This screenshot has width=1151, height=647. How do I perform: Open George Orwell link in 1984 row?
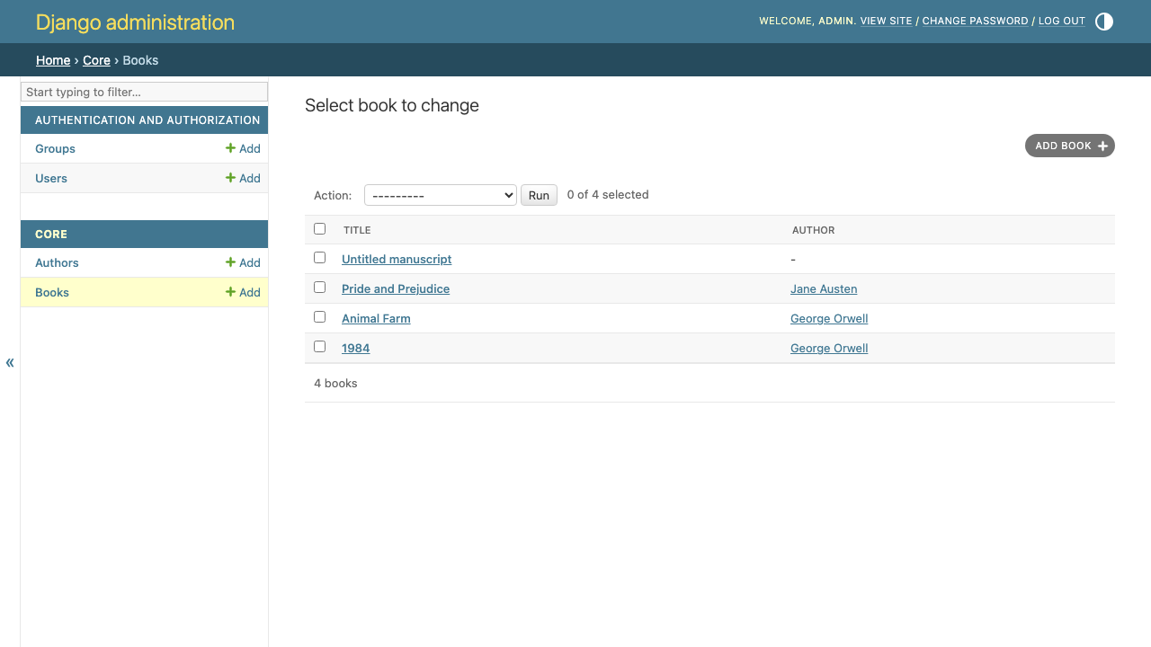point(829,348)
